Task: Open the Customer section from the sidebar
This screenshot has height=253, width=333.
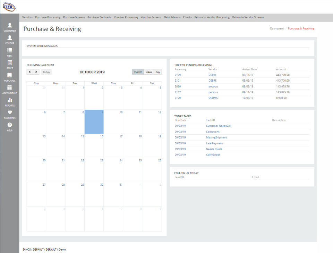Action: pos(9,27)
